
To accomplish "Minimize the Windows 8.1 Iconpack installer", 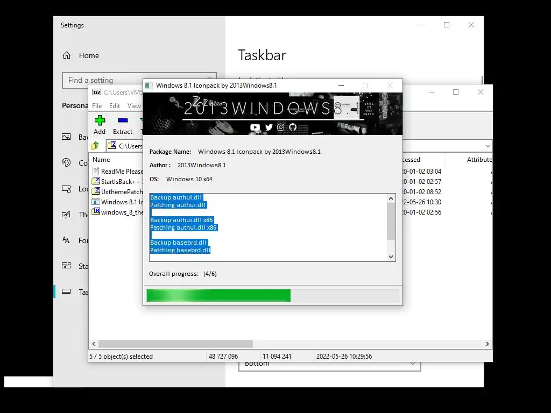I will coord(341,86).
